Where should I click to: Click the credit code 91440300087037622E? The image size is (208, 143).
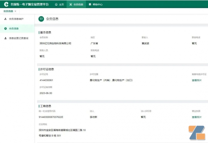point(51,117)
